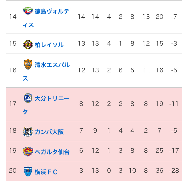Select the 36 goals conceded cell
The width and height of the screenshot is (188, 183).
click(160, 171)
